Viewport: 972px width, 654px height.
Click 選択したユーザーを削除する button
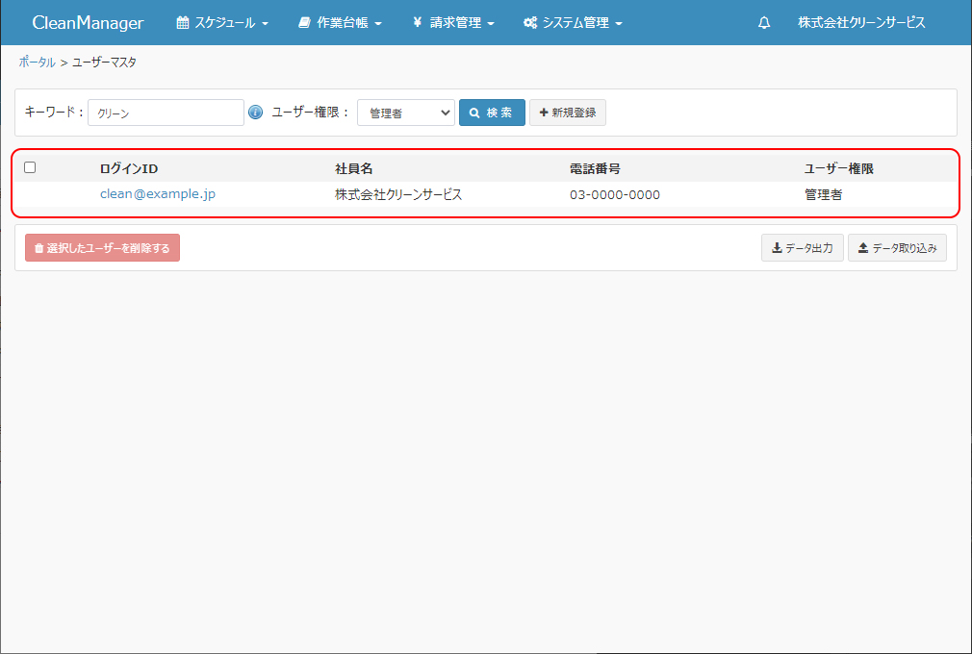pos(102,248)
